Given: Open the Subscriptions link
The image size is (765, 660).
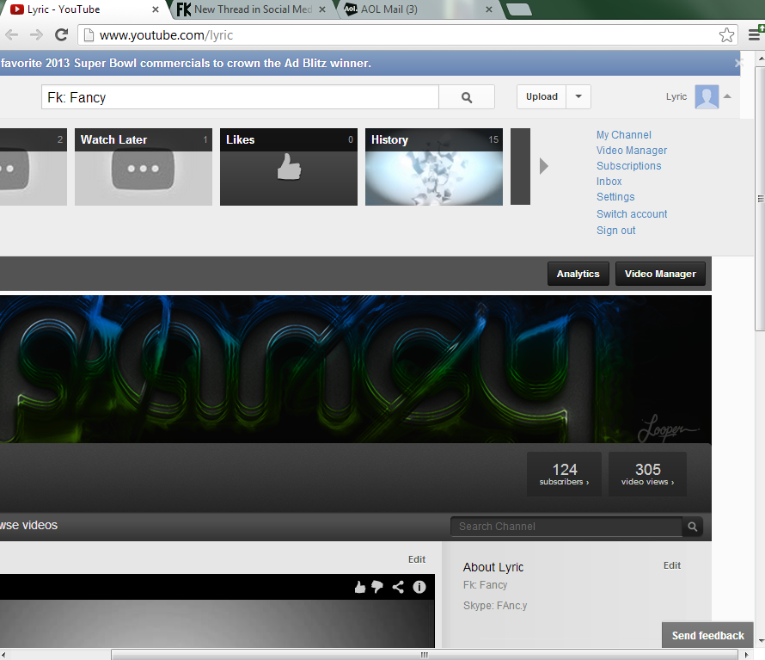Looking at the screenshot, I should (629, 166).
